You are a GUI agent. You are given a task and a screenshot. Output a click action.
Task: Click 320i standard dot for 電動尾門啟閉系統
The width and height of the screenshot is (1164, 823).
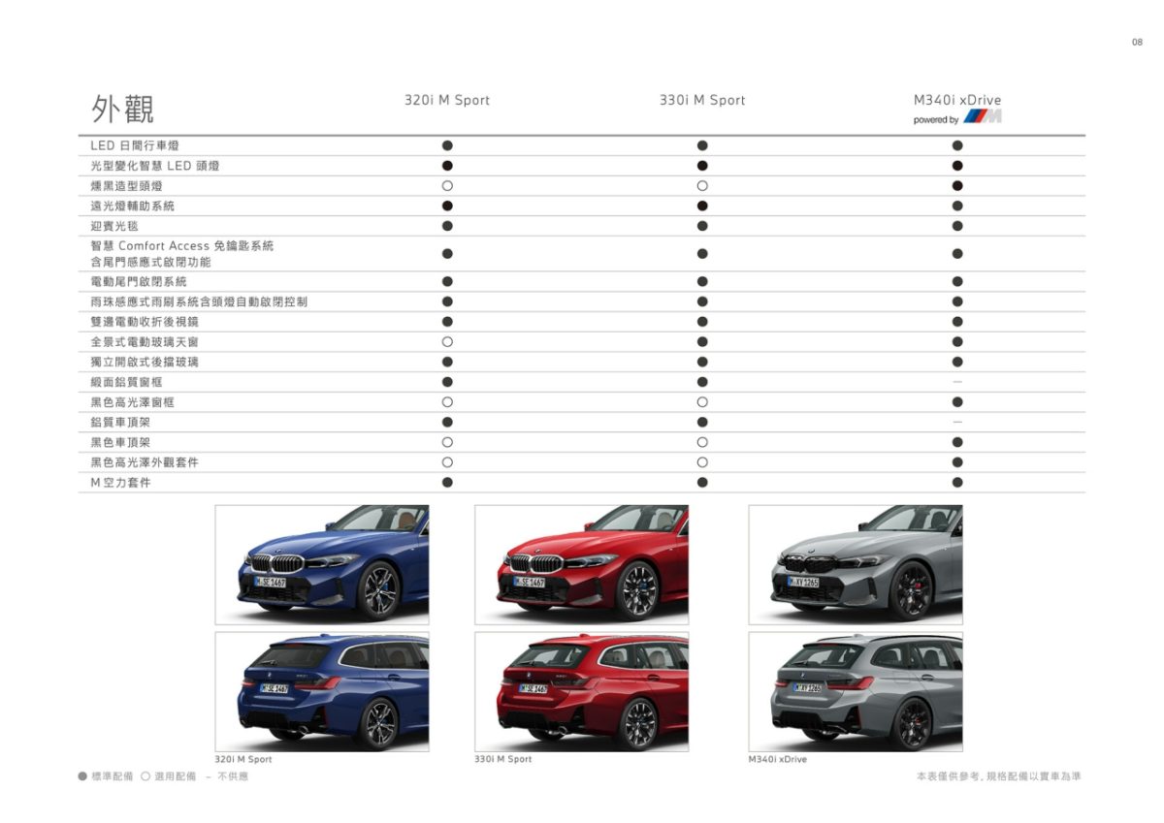447,281
